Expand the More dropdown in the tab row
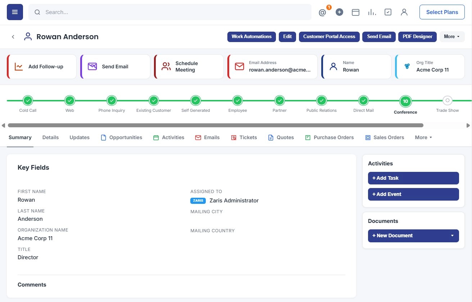Viewport: 472px width, 302px height. coord(423,137)
